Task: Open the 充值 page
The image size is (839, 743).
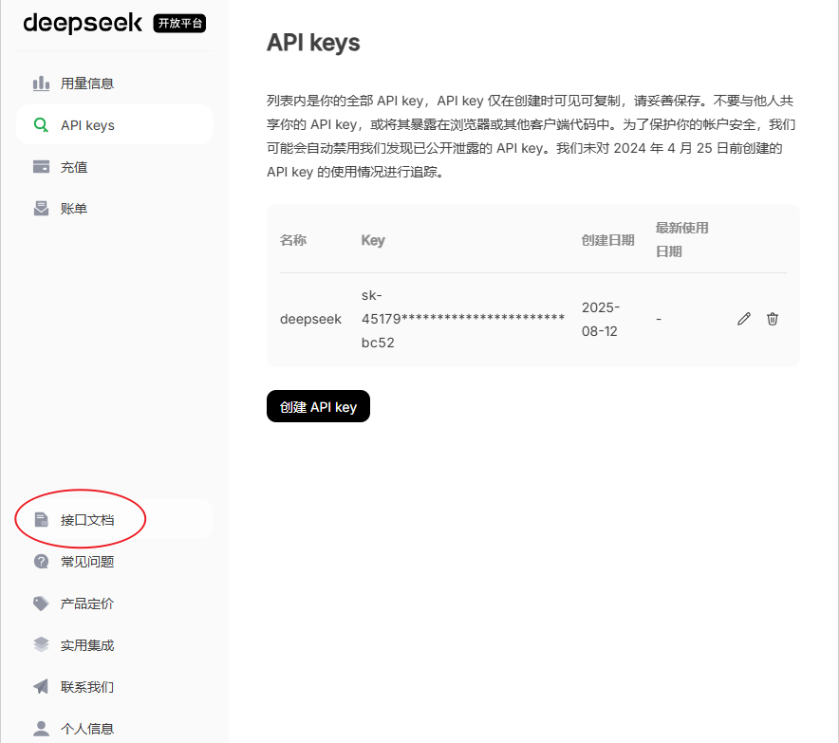Action: tap(115, 167)
